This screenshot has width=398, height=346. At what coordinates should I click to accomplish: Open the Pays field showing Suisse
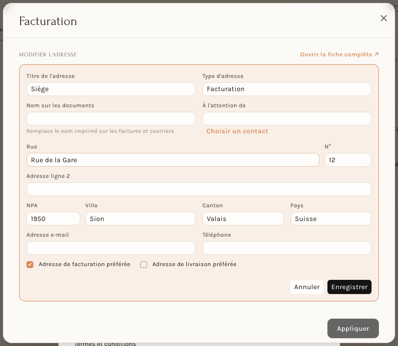pyautogui.click(x=331, y=219)
